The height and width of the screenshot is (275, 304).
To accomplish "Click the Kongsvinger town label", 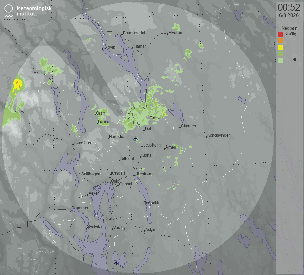I will click(x=219, y=135).
